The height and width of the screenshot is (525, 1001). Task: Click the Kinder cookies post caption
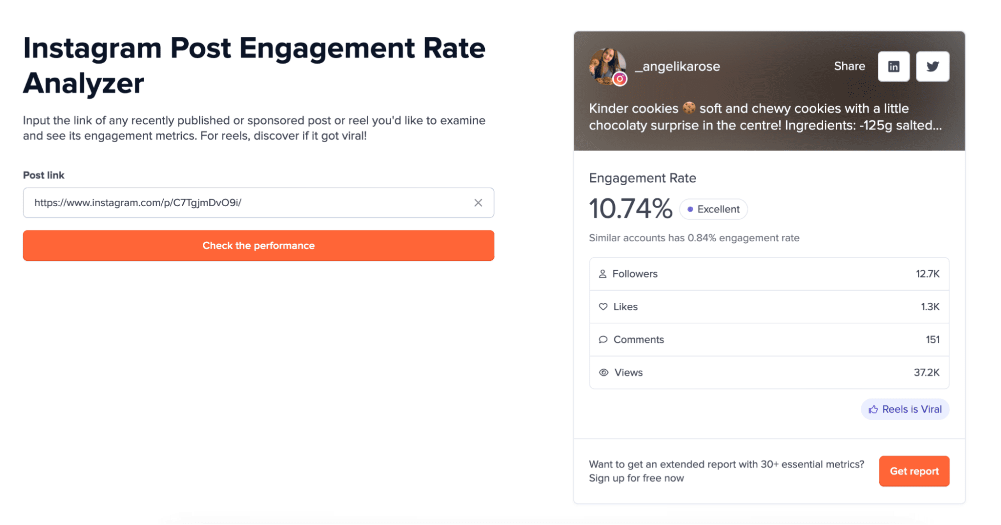tap(765, 117)
